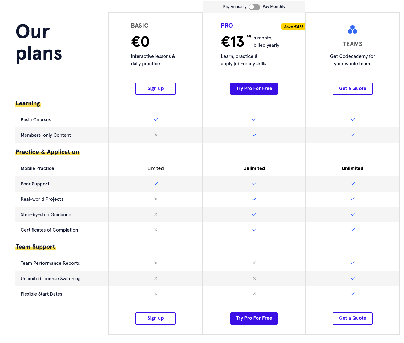Select the PRO plan column header

click(227, 26)
